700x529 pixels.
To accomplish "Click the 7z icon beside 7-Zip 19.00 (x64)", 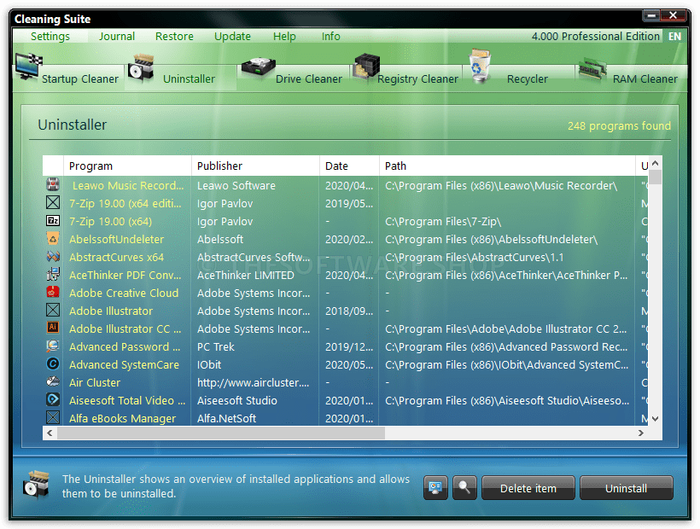I will coord(53,220).
